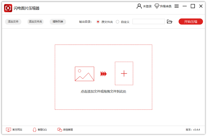Open the 未登录 user account icon

(139, 6)
